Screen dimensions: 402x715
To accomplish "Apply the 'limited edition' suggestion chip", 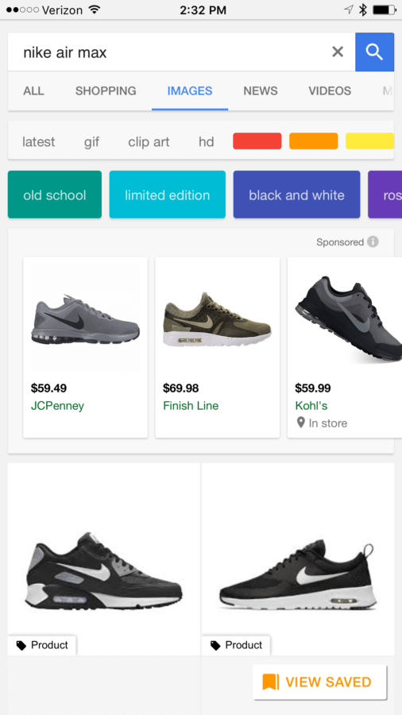I will [168, 195].
